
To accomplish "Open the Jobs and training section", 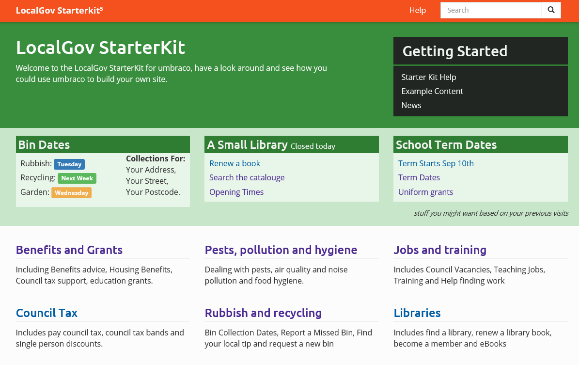I will [x=439, y=250].
